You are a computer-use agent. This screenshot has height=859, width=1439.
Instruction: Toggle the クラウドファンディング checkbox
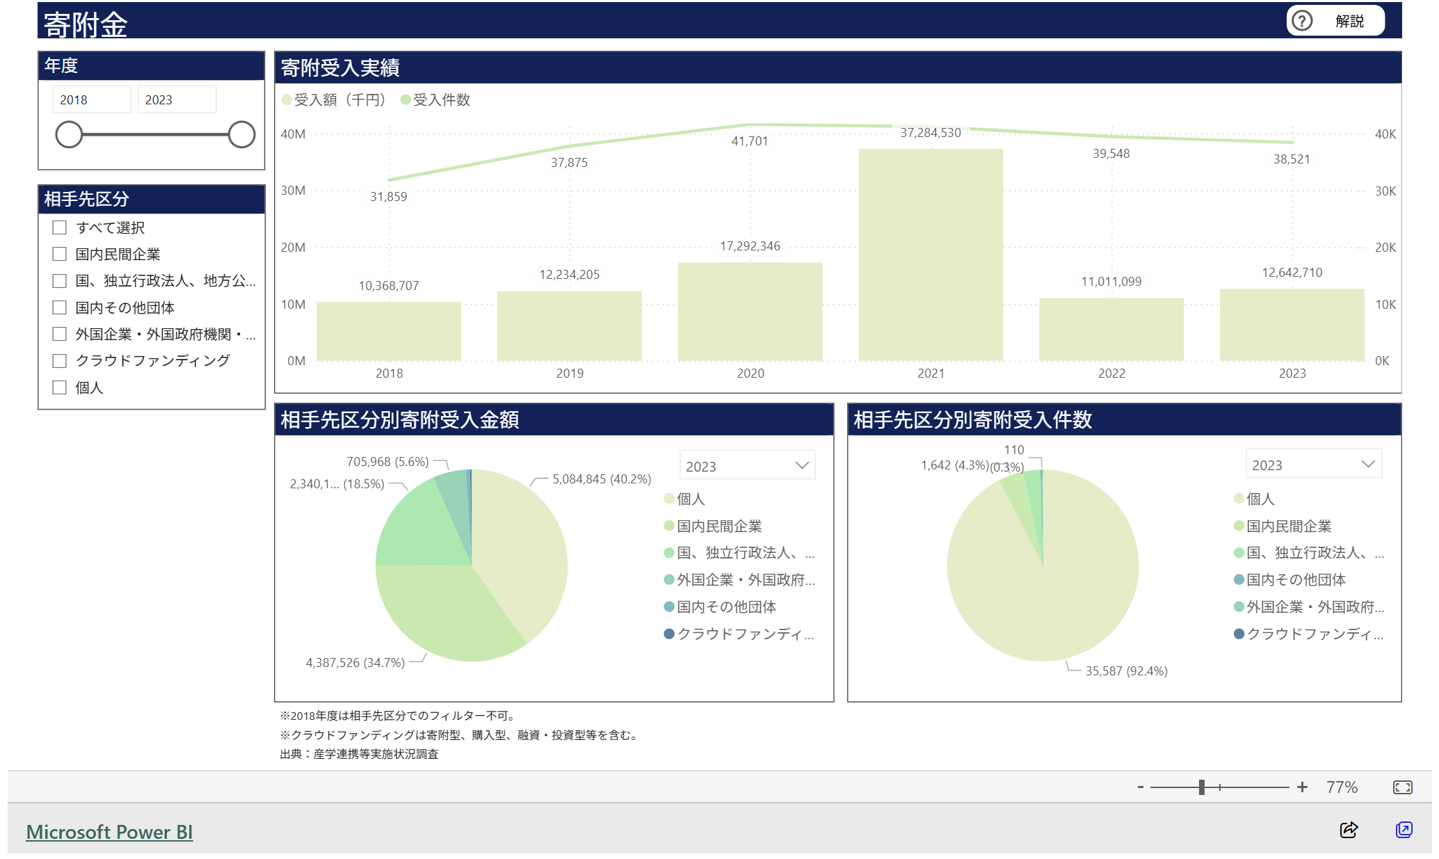(x=60, y=360)
